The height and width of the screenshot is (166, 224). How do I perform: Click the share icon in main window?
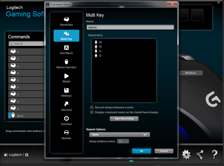[x=200, y=155]
